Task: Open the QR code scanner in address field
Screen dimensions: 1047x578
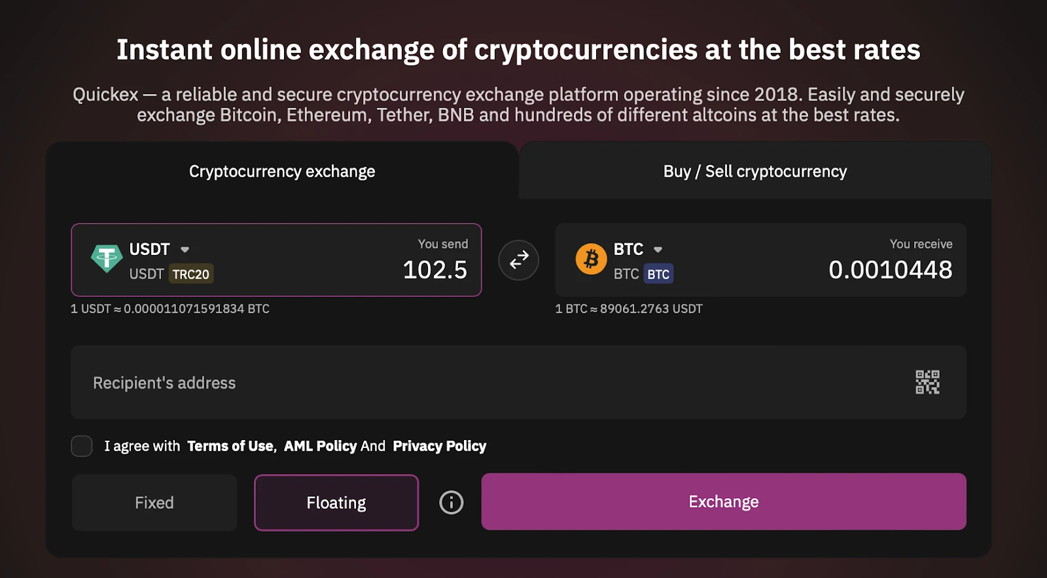Action: pyautogui.click(x=927, y=382)
